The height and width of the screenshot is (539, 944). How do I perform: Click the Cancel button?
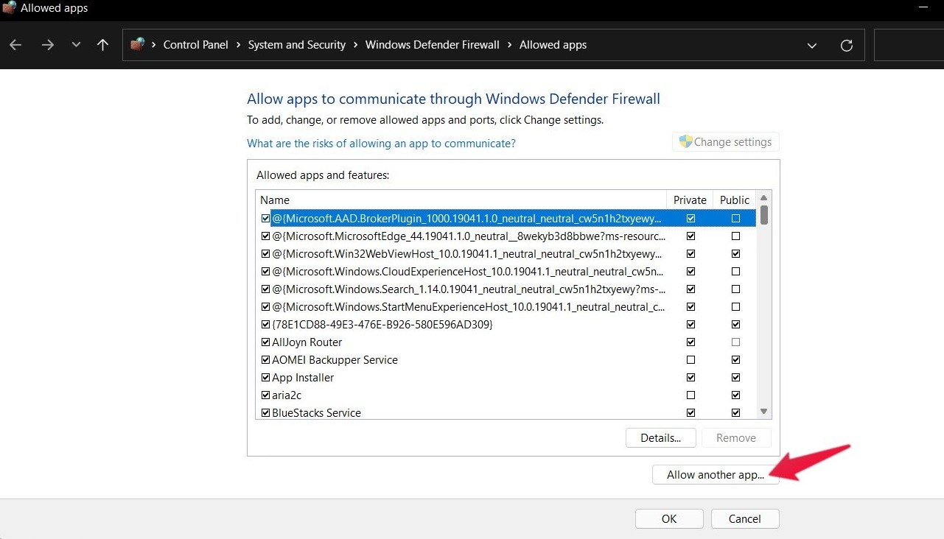pyautogui.click(x=744, y=519)
